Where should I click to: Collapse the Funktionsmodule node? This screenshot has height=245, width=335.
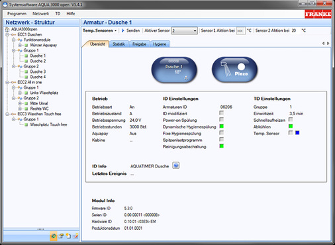(x=13, y=40)
